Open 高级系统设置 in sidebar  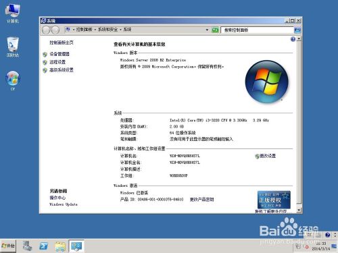62,70
